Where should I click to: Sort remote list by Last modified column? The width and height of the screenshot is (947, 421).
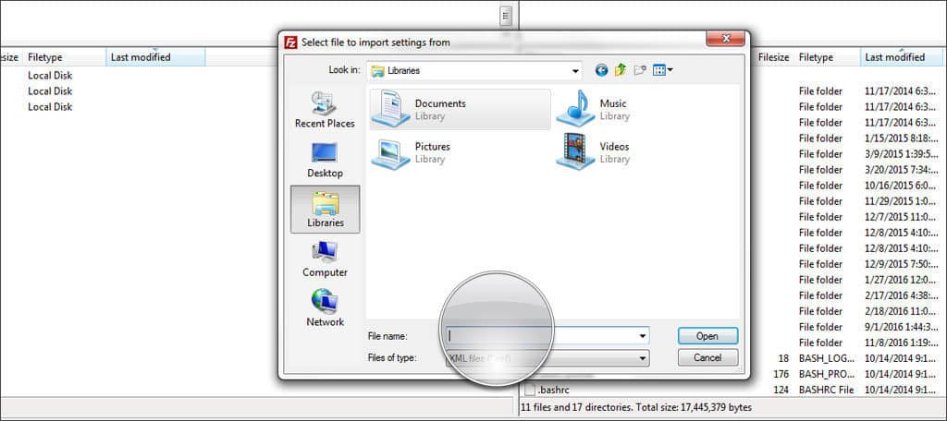[x=894, y=57]
